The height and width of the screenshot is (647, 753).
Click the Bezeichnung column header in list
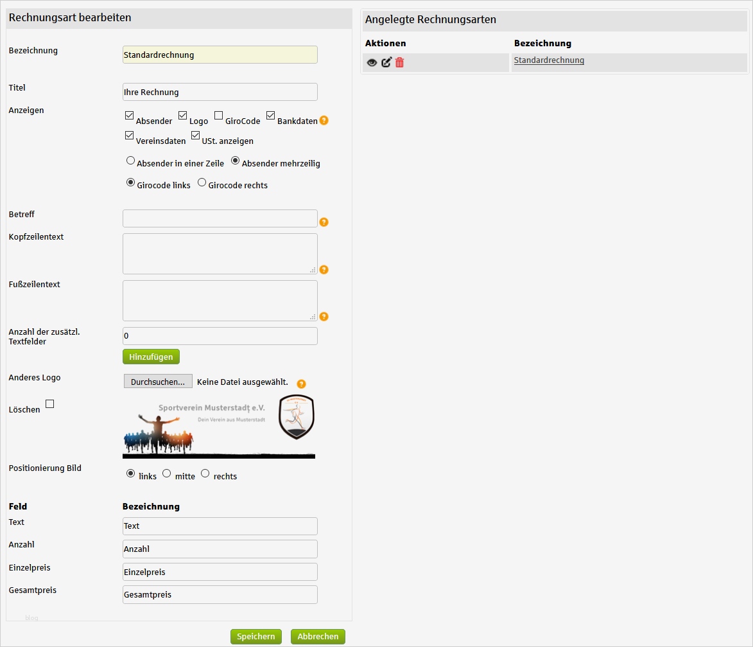pyautogui.click(x=542, y=43)
